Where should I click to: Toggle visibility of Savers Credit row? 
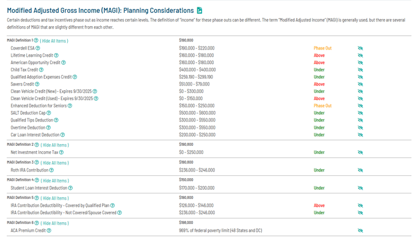pos(360,84)
